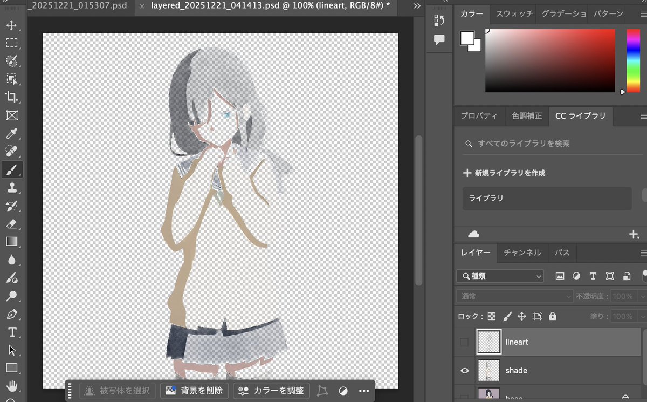Open the History panel icon

(439, 21)
